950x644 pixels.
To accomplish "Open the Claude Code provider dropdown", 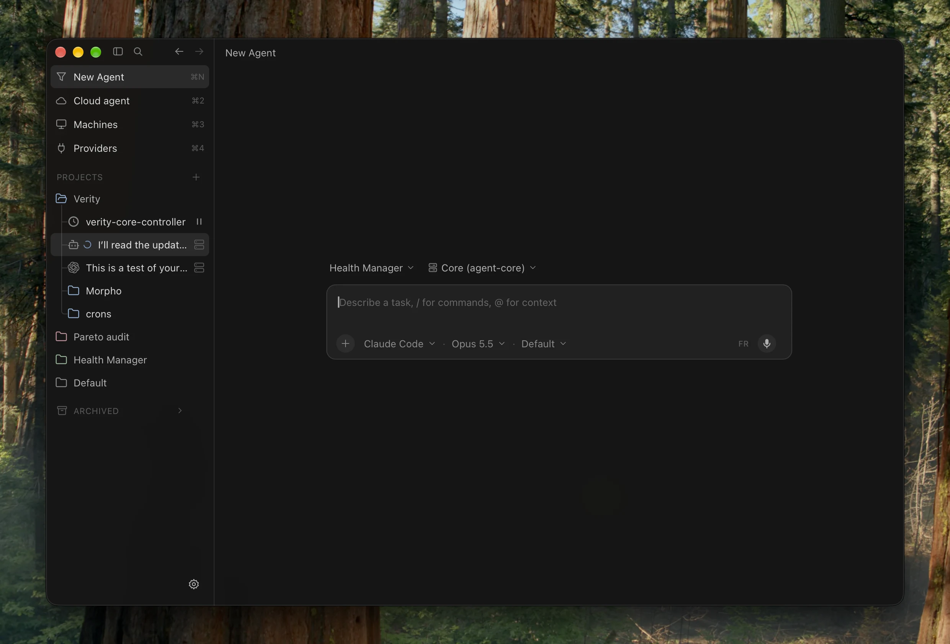I will tap(400, 344).
